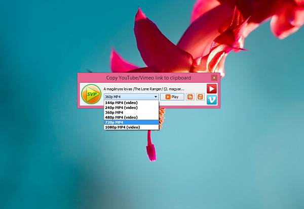The width and height of the screenshot is (304, 209).
Task: Click the pink flower stamen on wallpaper
Action: coord(150,146)
